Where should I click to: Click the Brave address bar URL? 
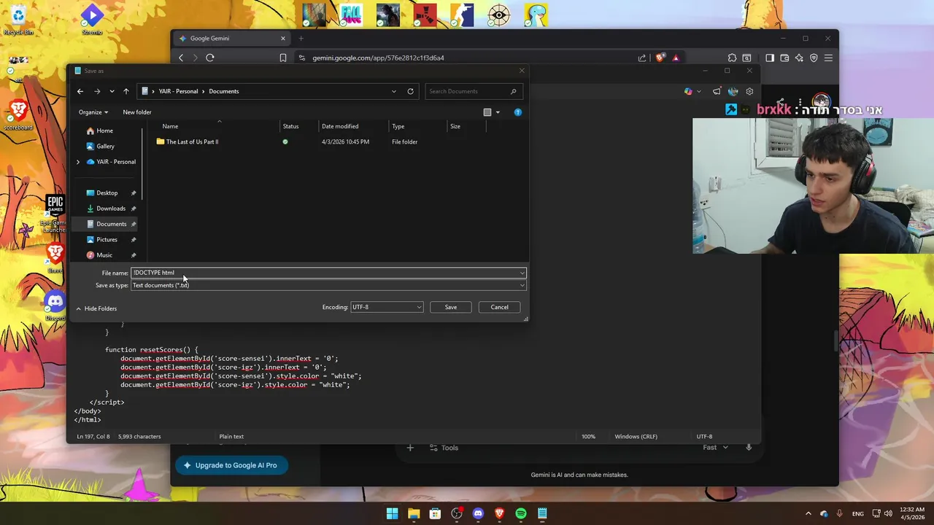pos(378,58)
